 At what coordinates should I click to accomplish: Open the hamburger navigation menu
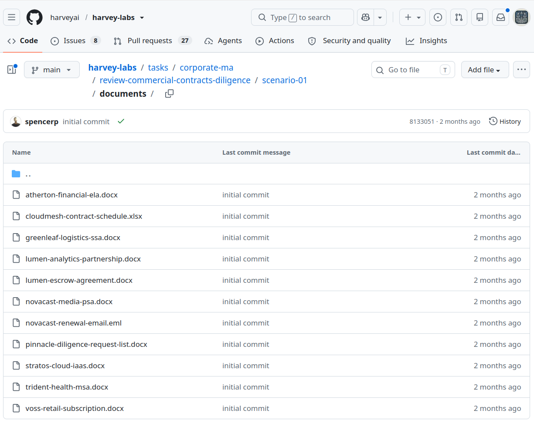(12, 17)
